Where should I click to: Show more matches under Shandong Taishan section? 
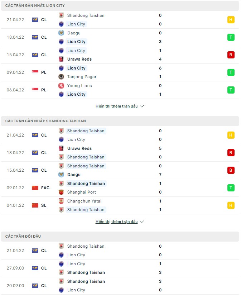120,222
